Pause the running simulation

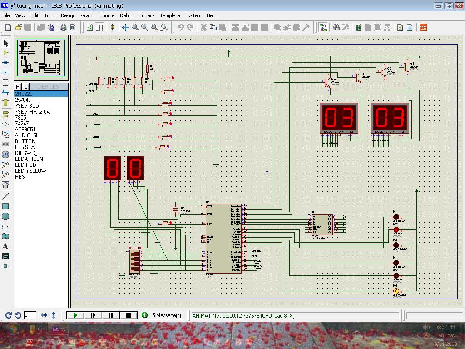click(x=111, y=315)
